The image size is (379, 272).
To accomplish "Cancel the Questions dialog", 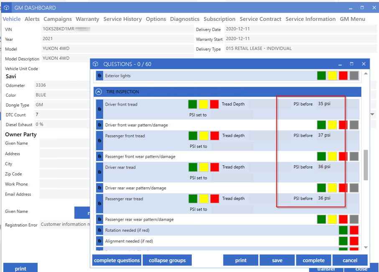I will coord(350,260).
